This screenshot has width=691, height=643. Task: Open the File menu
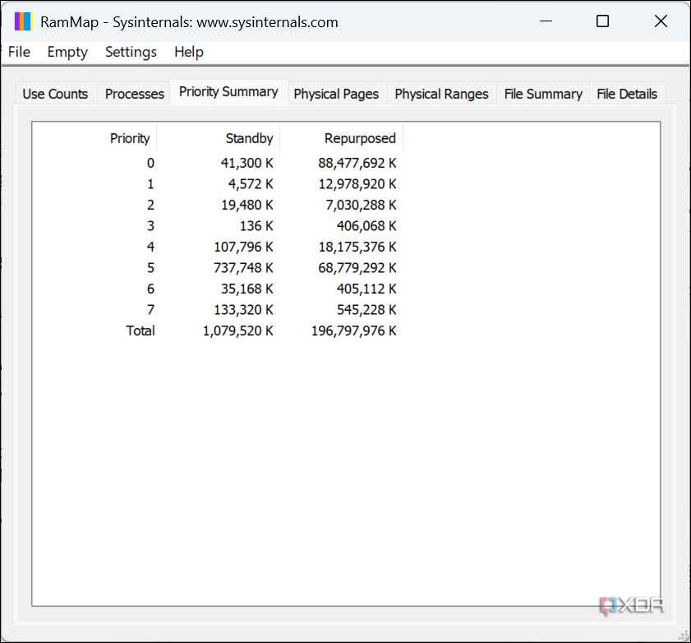(x=19, y=52)
